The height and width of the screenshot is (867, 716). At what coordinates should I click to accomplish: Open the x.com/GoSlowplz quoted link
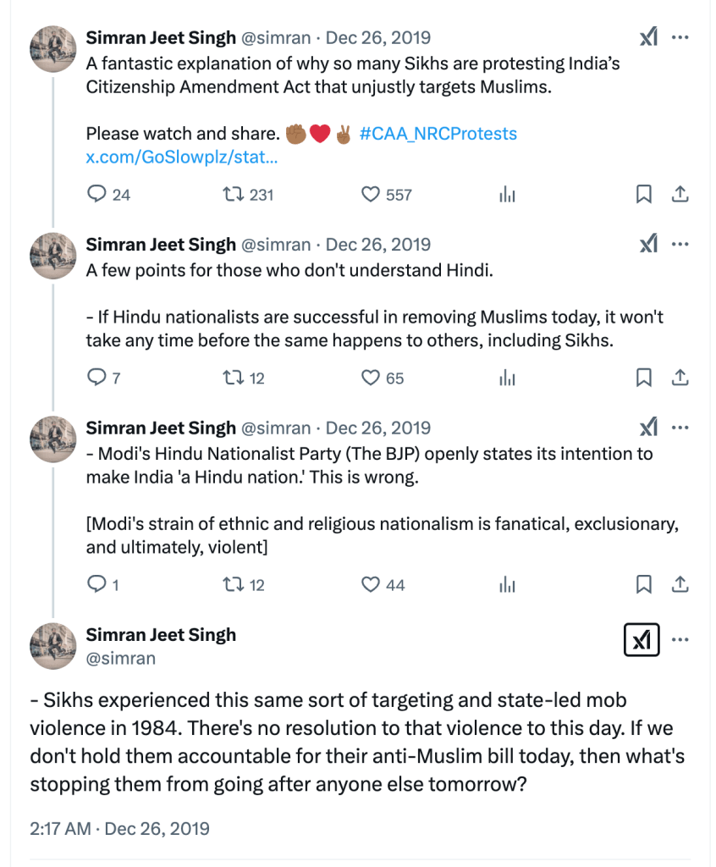(183, 157)
